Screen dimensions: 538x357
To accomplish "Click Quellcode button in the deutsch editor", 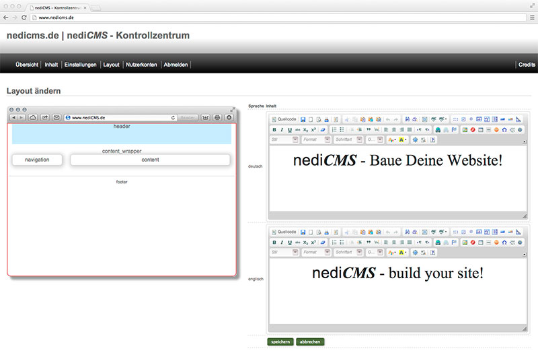I will (284, 120).
